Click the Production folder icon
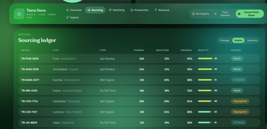 click(132, 10)
